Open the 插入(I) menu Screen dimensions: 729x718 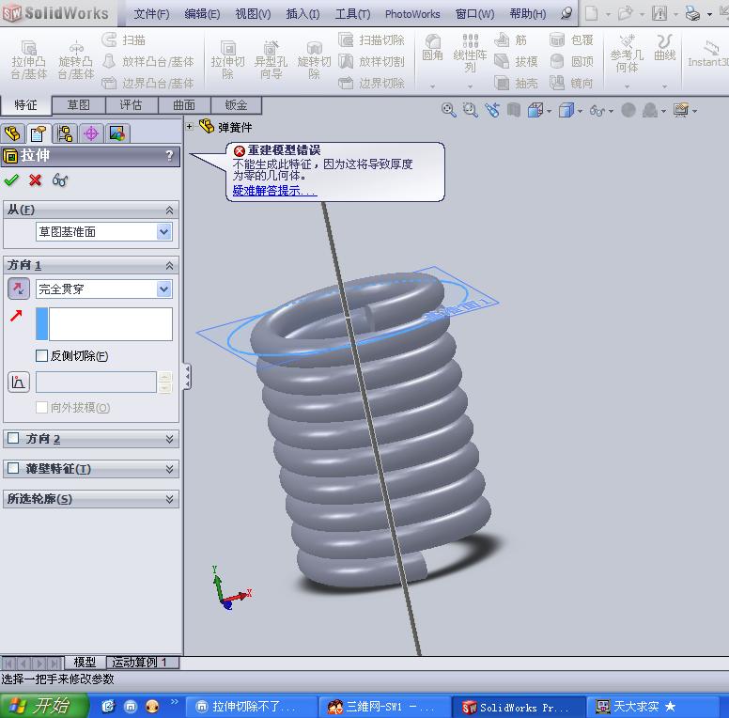pyautogui.click(x=302, y=14)
